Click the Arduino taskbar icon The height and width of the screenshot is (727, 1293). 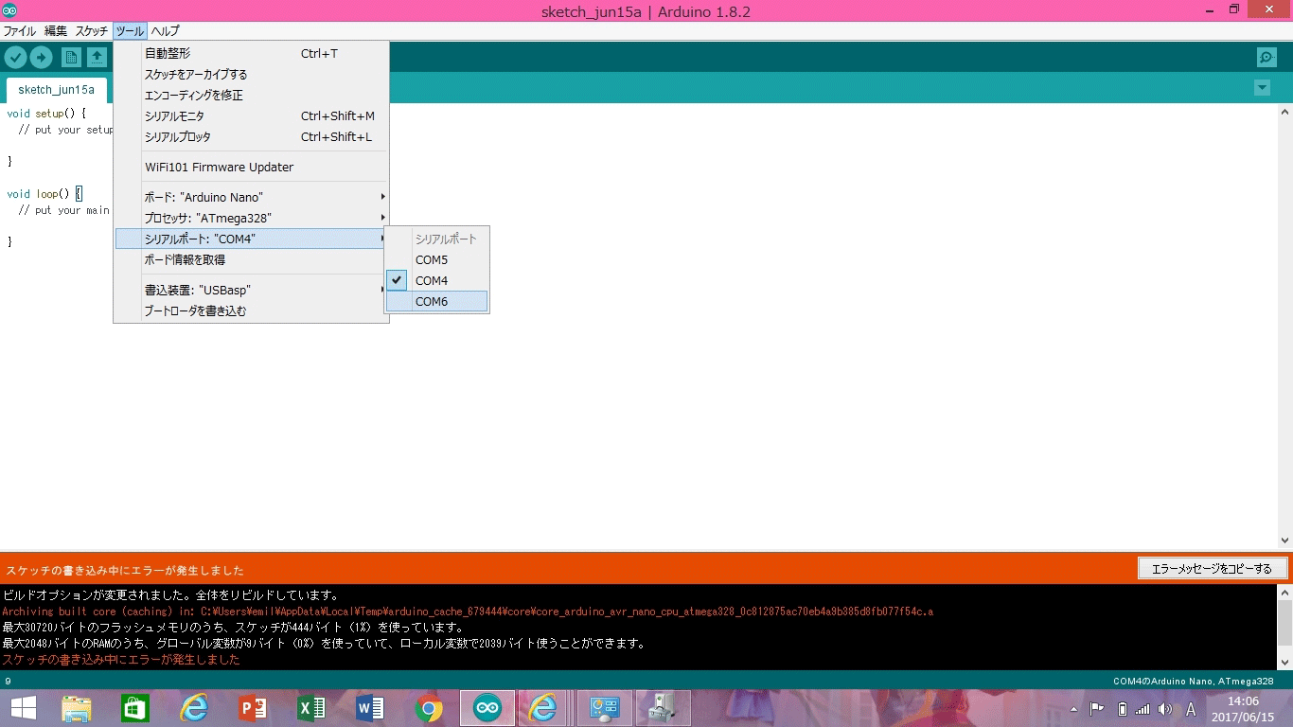click(487, 708)
